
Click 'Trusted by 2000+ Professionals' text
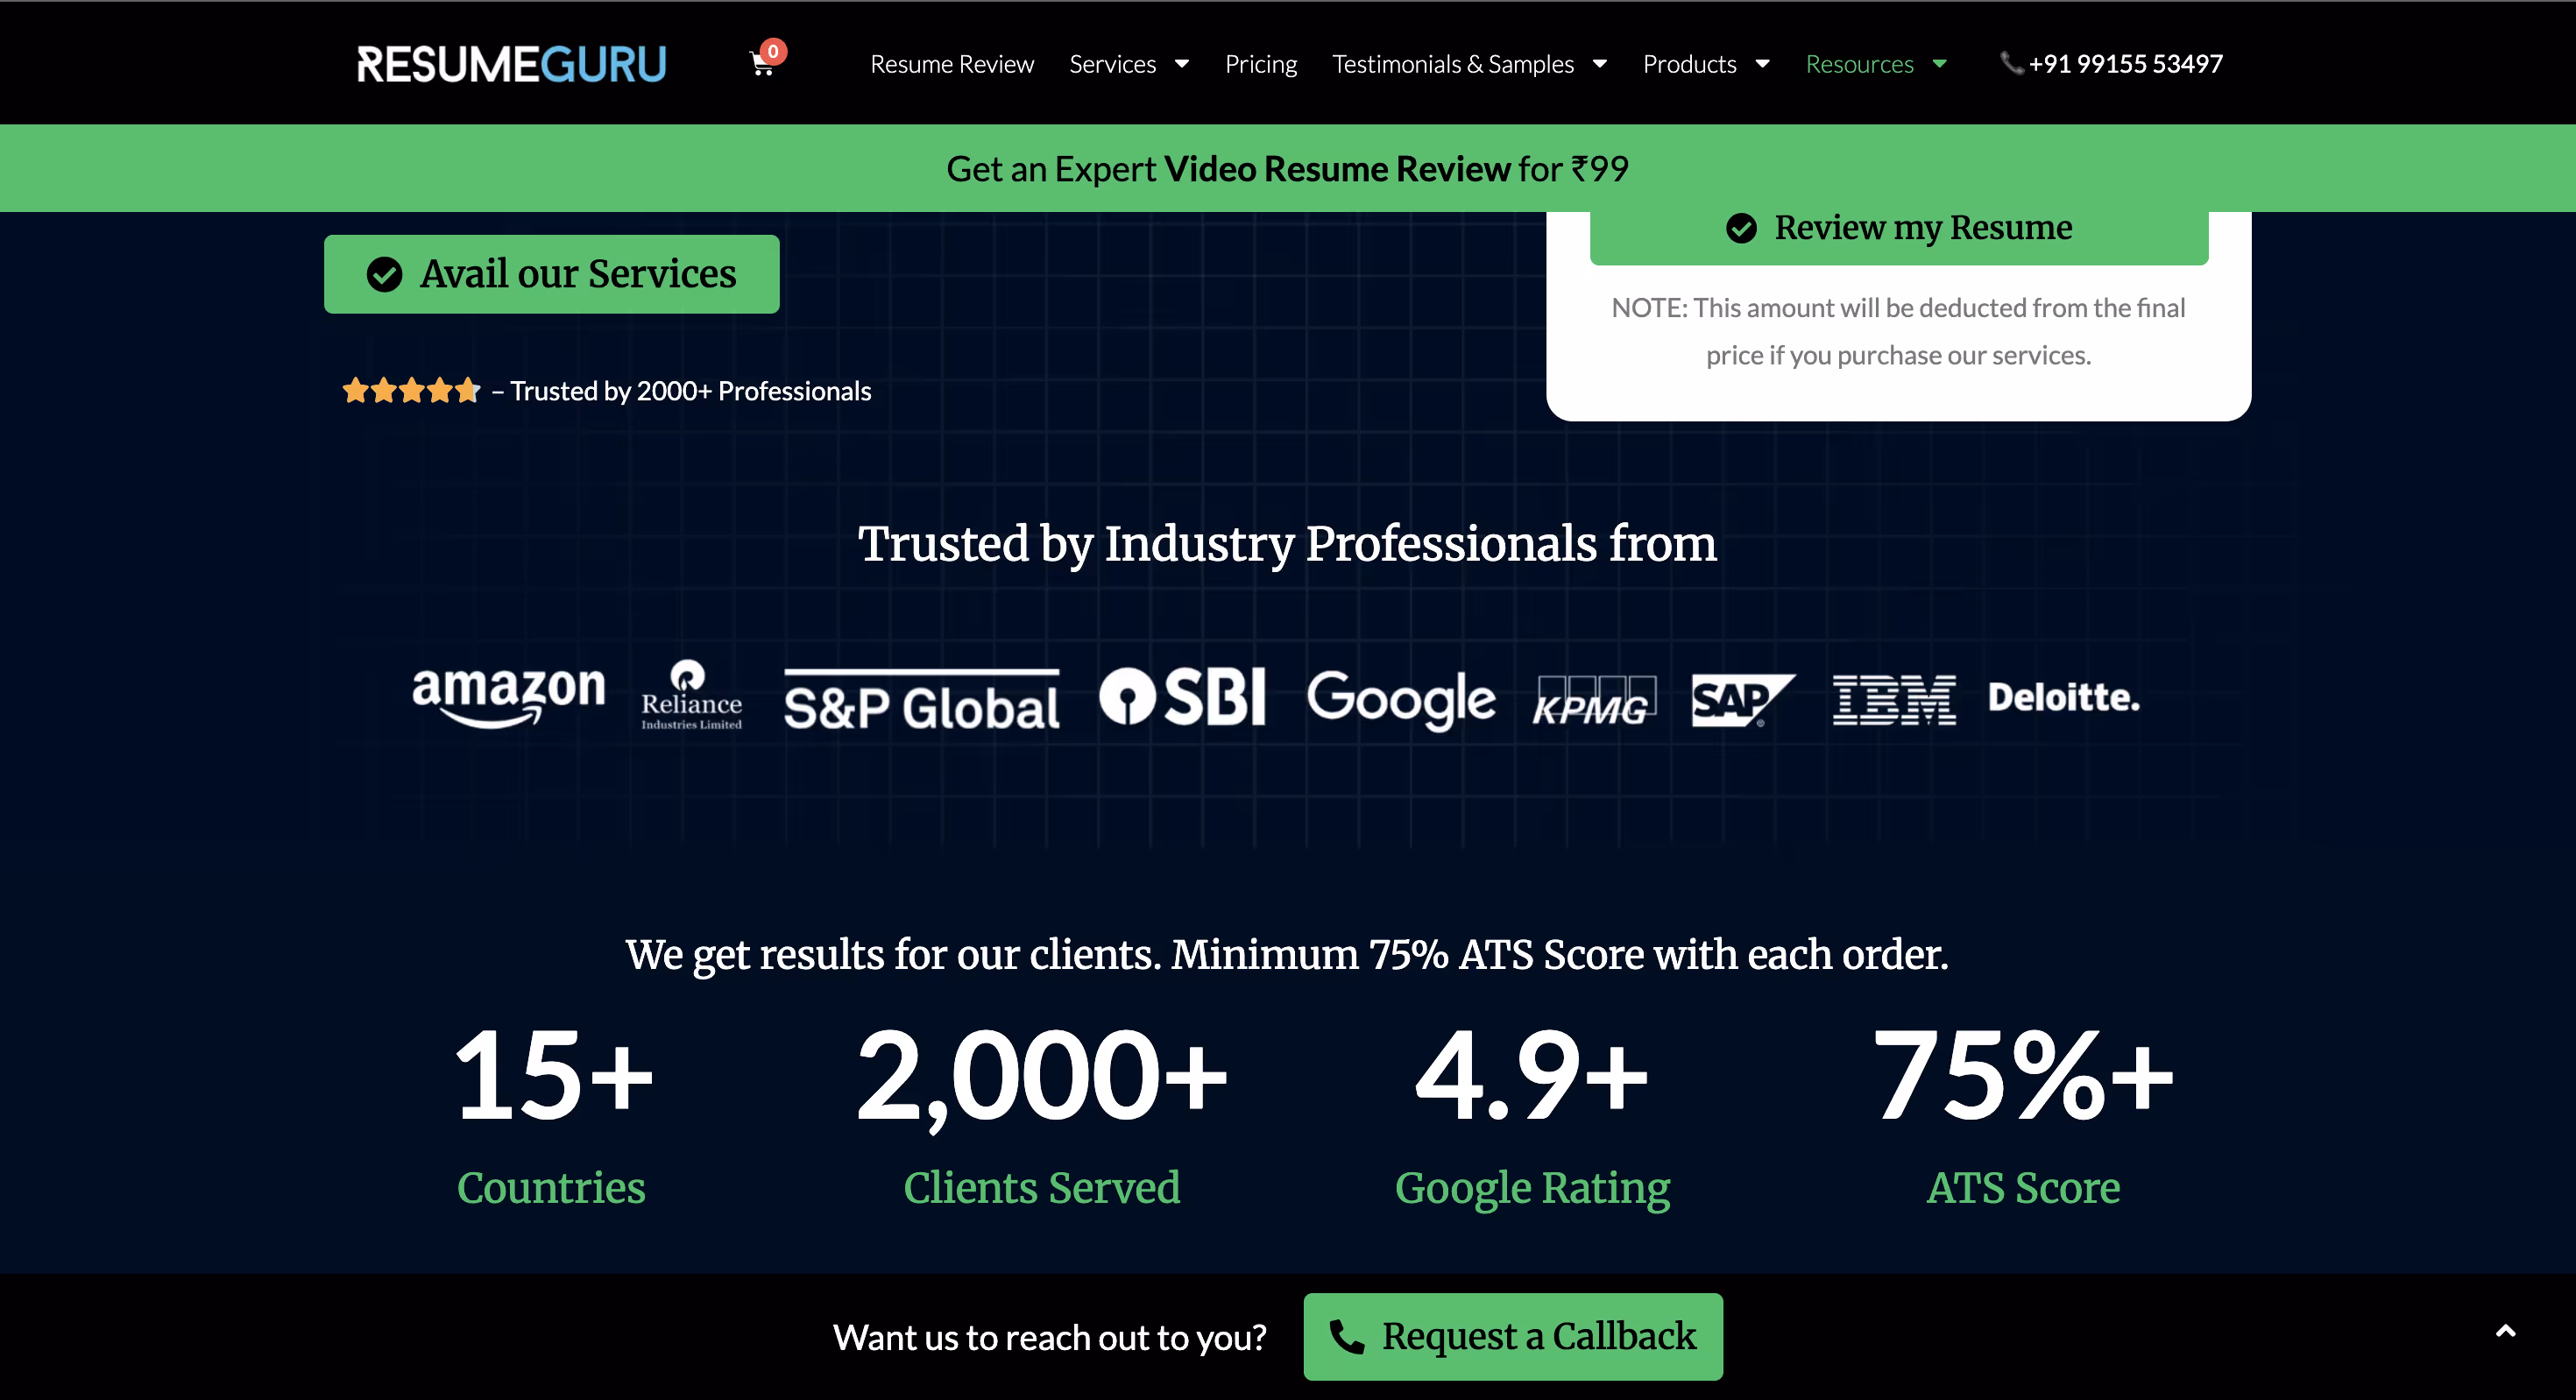(690, 391)
